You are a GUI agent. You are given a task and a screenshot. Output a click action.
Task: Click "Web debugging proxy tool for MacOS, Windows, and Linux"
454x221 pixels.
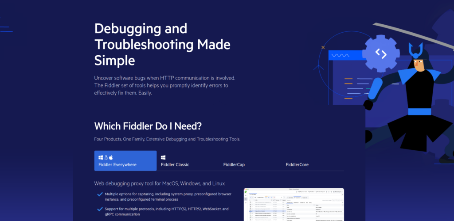pyautogui.click(x=160, y=183)
